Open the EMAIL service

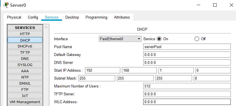[x=25, y=83]
